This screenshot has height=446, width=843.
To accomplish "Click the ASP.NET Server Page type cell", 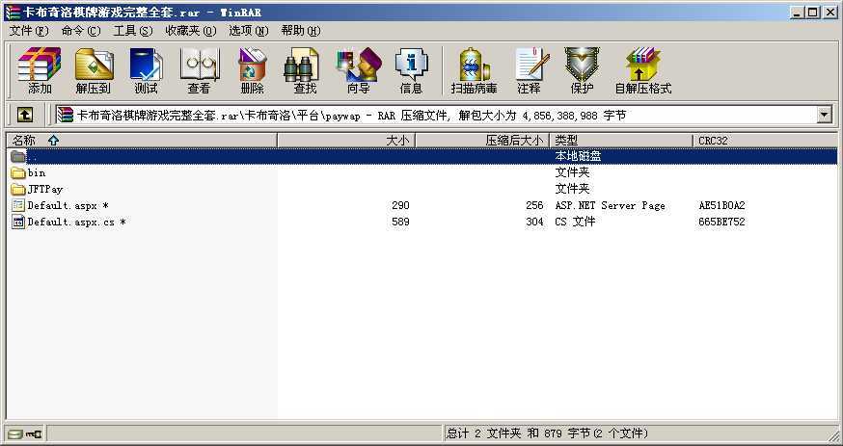I will [610, 205].
